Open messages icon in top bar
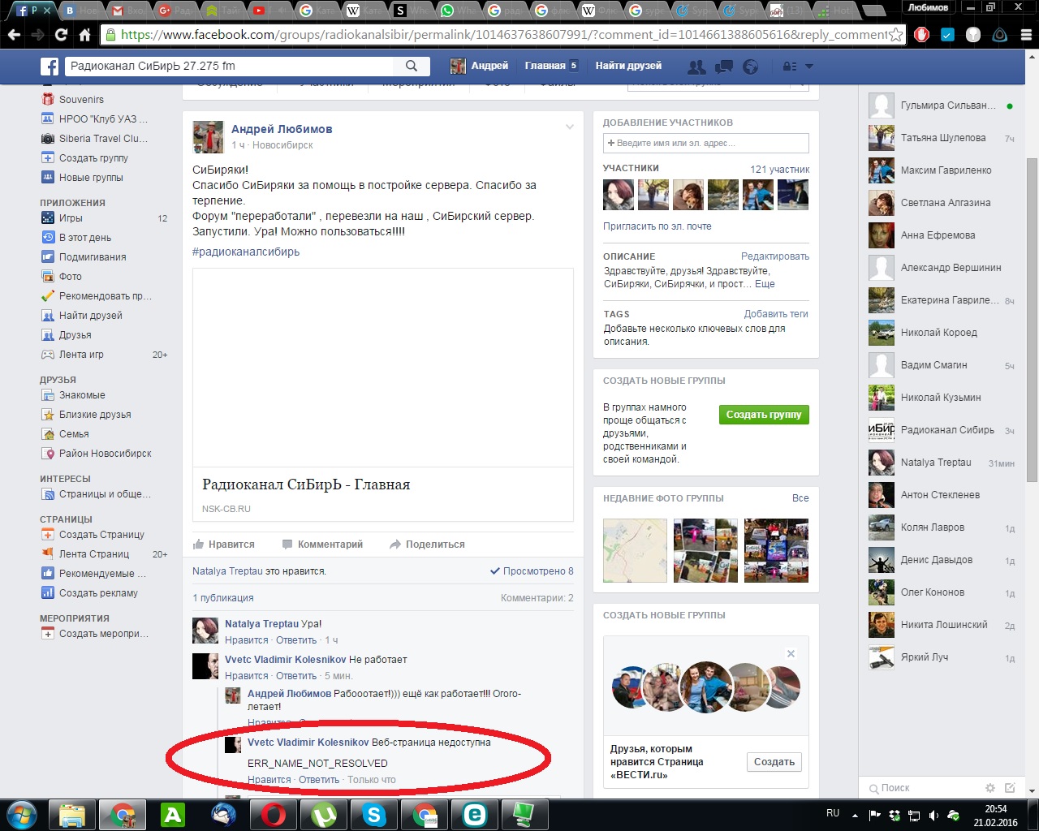The height and width of the screenshot is (831, 1039). [x=723, y=67]
